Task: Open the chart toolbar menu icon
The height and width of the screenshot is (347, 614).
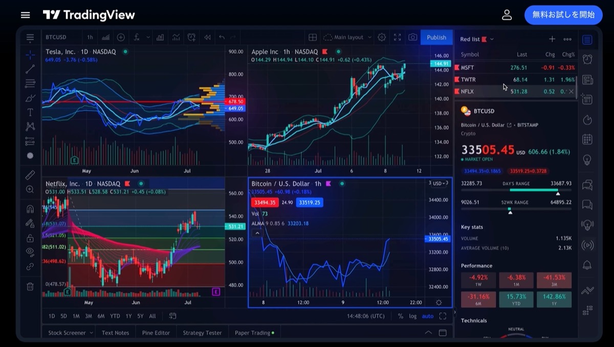Action: (30, 37)
